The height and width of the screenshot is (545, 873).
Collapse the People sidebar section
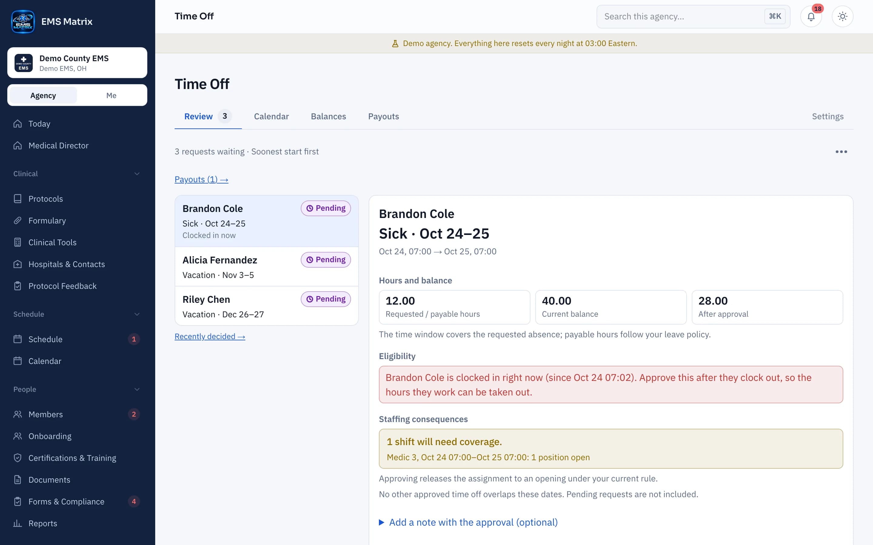click(137, 389)
